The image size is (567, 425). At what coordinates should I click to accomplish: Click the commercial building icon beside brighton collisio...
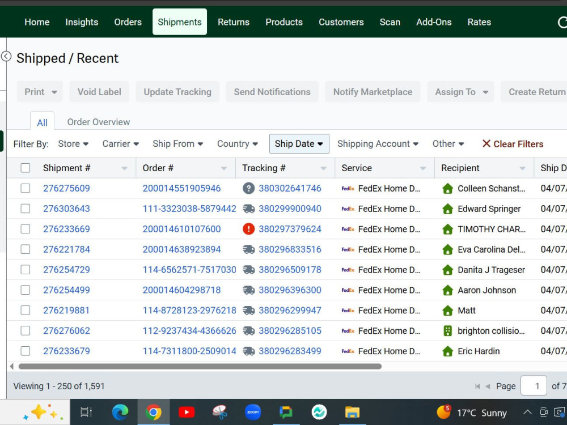coord(448,331)
